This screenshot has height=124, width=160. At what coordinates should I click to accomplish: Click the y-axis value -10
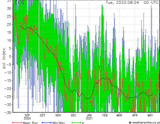point(8,72)
